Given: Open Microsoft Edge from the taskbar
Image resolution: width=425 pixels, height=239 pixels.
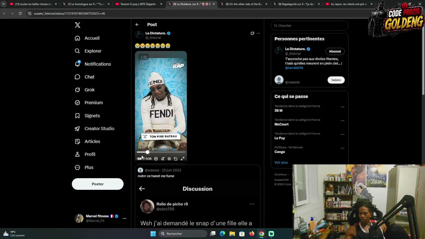Looking at the screenshot, I should click(x=222, y=234).
